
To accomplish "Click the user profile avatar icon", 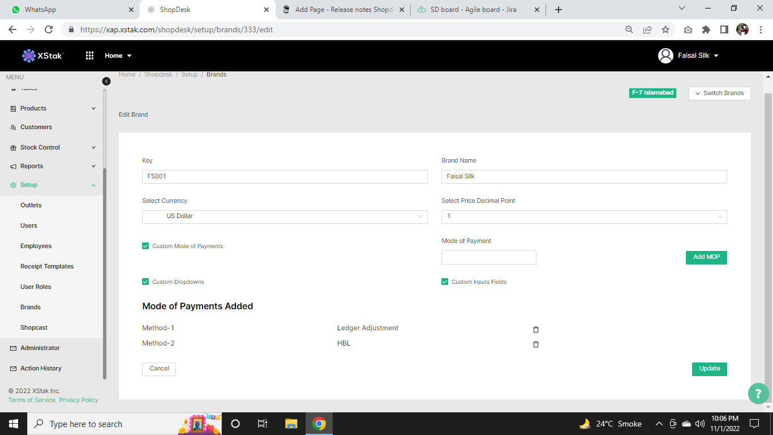I will click(665, 56).
